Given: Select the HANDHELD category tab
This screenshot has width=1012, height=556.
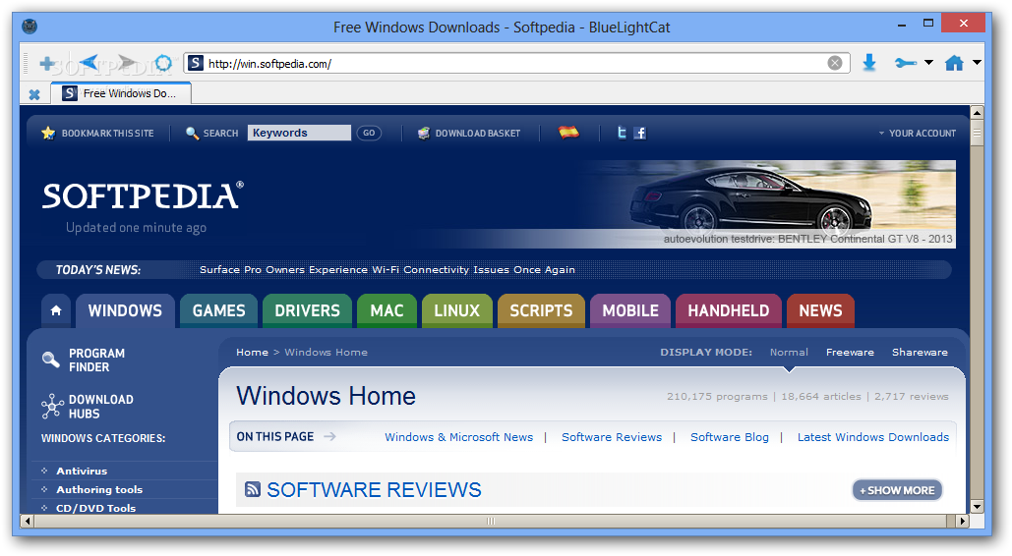Looking at the screenshot, I should click(729, 310).
